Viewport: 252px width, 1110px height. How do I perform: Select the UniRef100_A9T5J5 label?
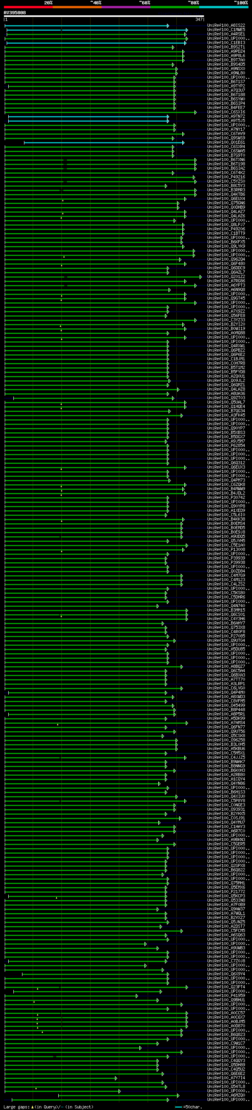[x=226, y=120]
